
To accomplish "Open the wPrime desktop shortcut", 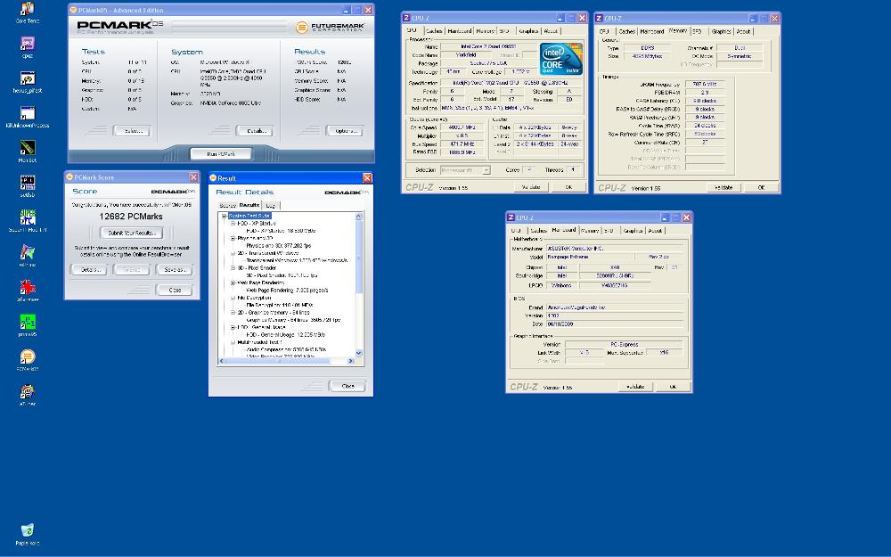I will click(x=28, y=252).
